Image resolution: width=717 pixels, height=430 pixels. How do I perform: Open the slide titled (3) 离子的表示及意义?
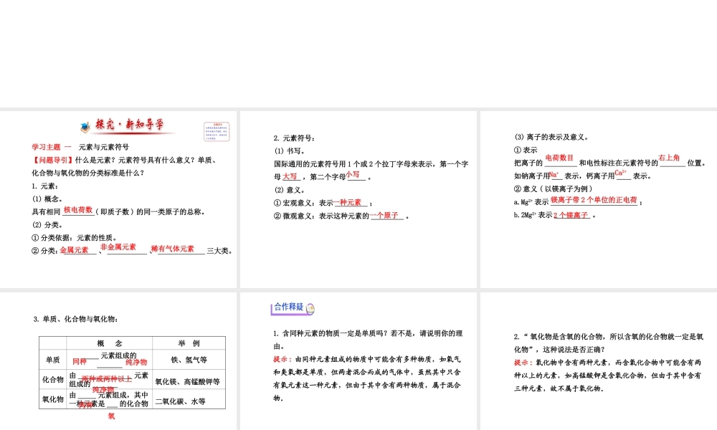pos(599,199)
